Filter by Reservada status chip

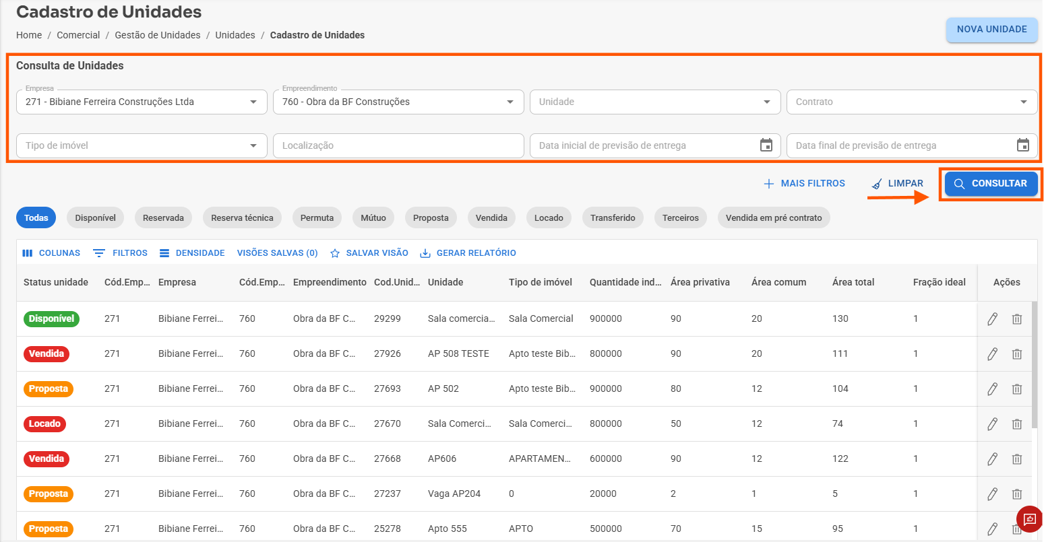click(164, 218)
